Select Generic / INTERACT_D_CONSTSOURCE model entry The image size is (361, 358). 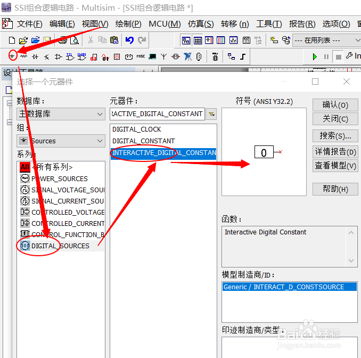[x=290, y=287]
